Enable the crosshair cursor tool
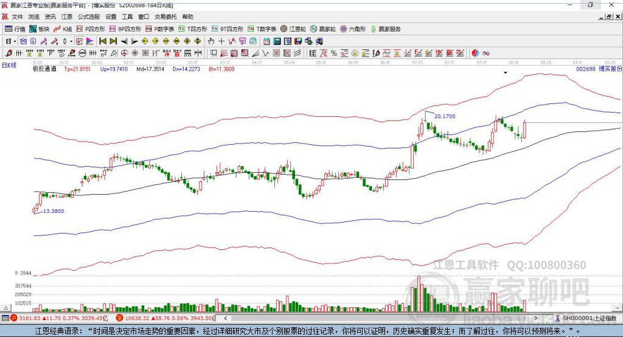623x337 pixels. [221, 41]
